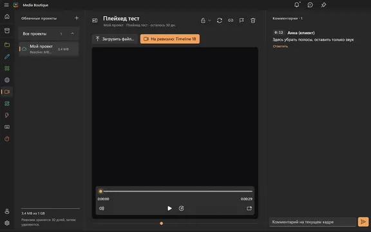Viewport: 371px width, 232px height.
Task: Add a new cloud project with plus
Action: pos(77,18)
